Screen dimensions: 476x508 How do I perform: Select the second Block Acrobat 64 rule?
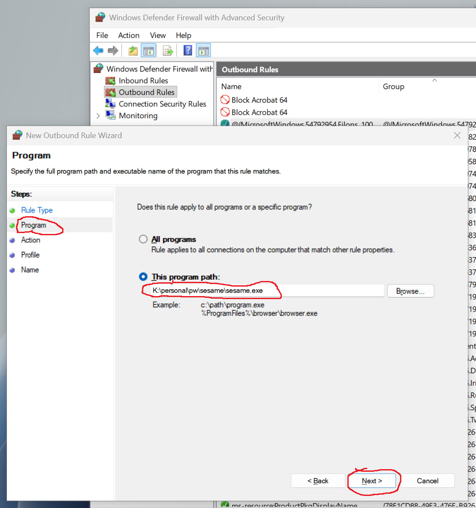[259, 112]
